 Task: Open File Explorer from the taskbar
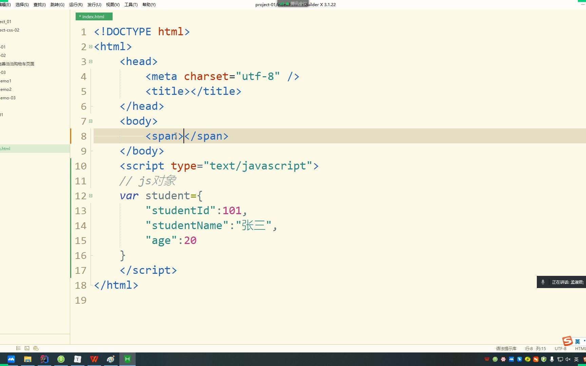pos(28,359)
